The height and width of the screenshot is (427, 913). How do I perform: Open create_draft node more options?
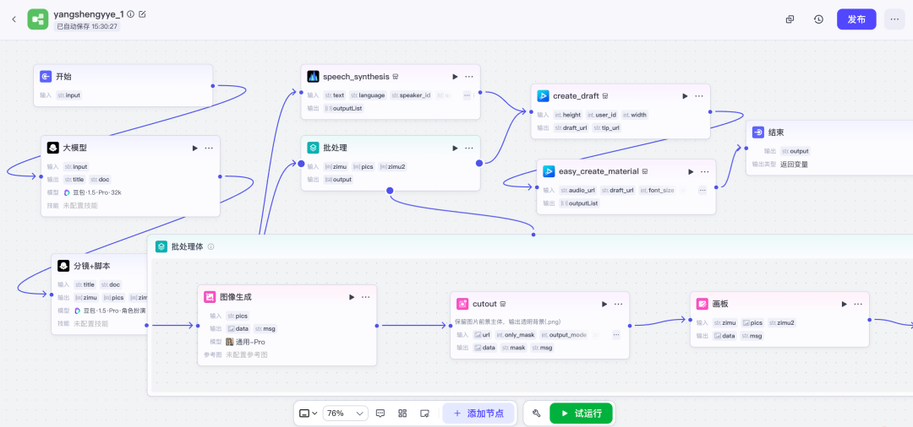pyautogui.click(x=699, y=96)
